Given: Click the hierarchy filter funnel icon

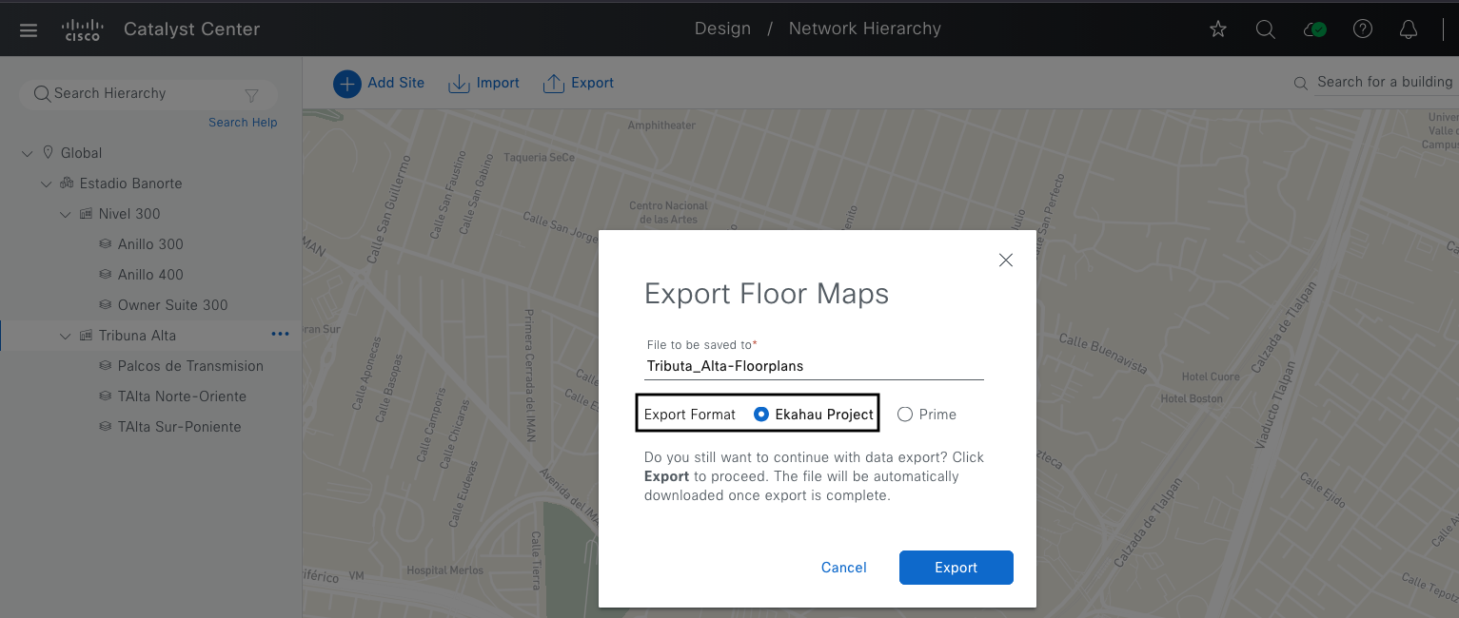Looking at the screenshot, I should pos(251,94).
